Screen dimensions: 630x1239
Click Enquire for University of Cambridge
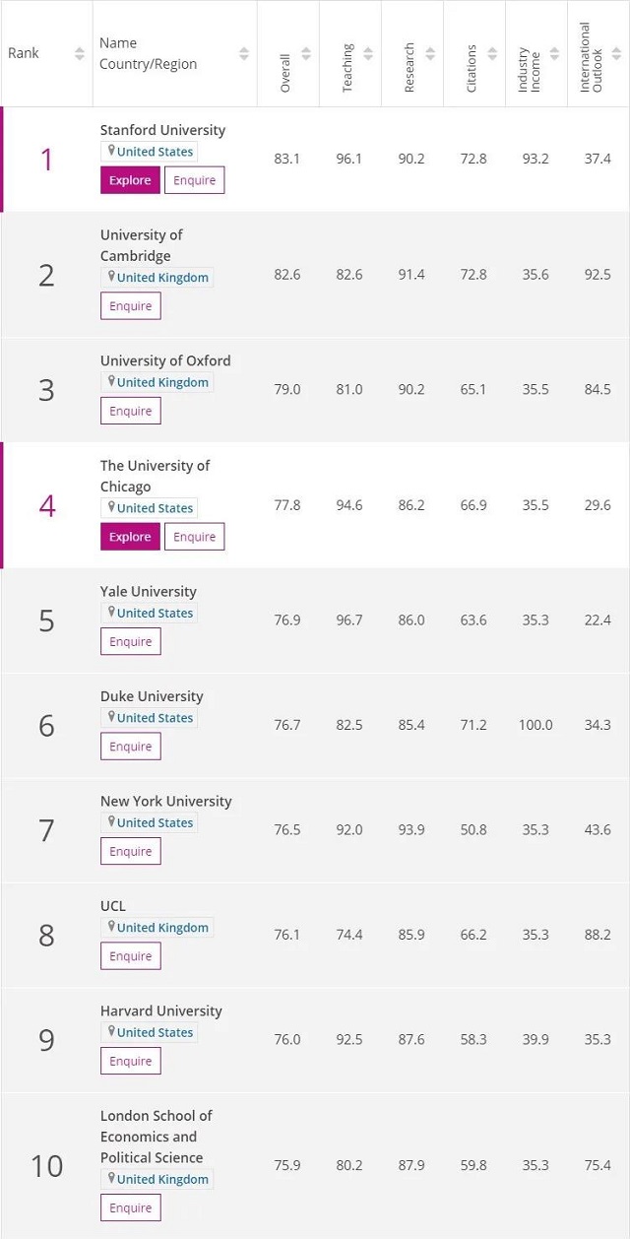click(130, 306)
